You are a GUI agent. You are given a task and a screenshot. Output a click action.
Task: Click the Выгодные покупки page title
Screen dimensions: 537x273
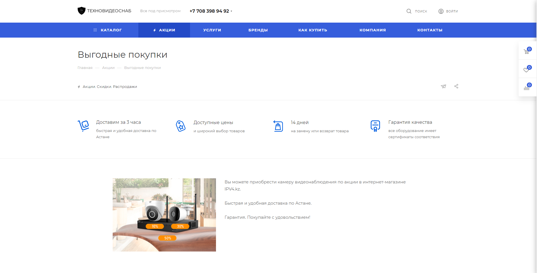(123, 55)
